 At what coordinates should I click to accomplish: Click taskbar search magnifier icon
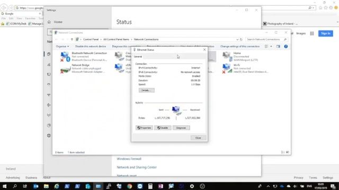[15, 186]
